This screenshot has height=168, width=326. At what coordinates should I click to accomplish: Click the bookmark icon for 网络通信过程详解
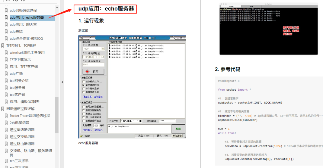tap(3, 109)
